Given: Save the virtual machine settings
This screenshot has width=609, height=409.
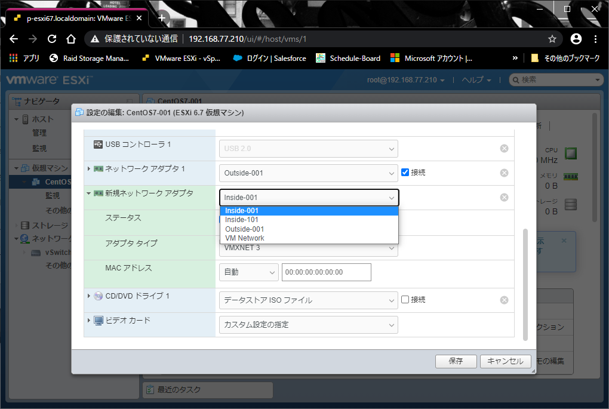Looking at the screenshot, I should pos(456,361).
